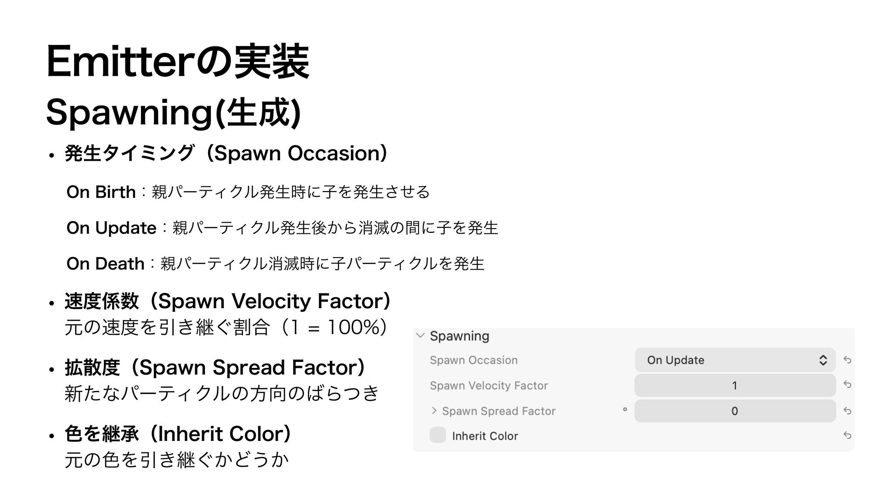This screenshot has width=882, height=496.
Task: Enable the Inherit Color checkbox
Action: tap(438, 435)
